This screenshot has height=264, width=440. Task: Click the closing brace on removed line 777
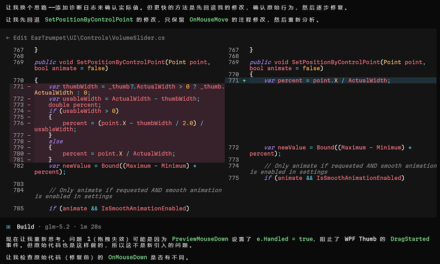point(50,135)
